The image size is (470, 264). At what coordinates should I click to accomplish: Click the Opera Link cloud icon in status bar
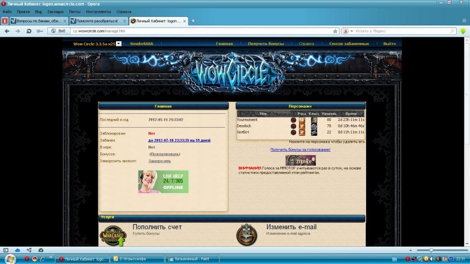[18, 250]
